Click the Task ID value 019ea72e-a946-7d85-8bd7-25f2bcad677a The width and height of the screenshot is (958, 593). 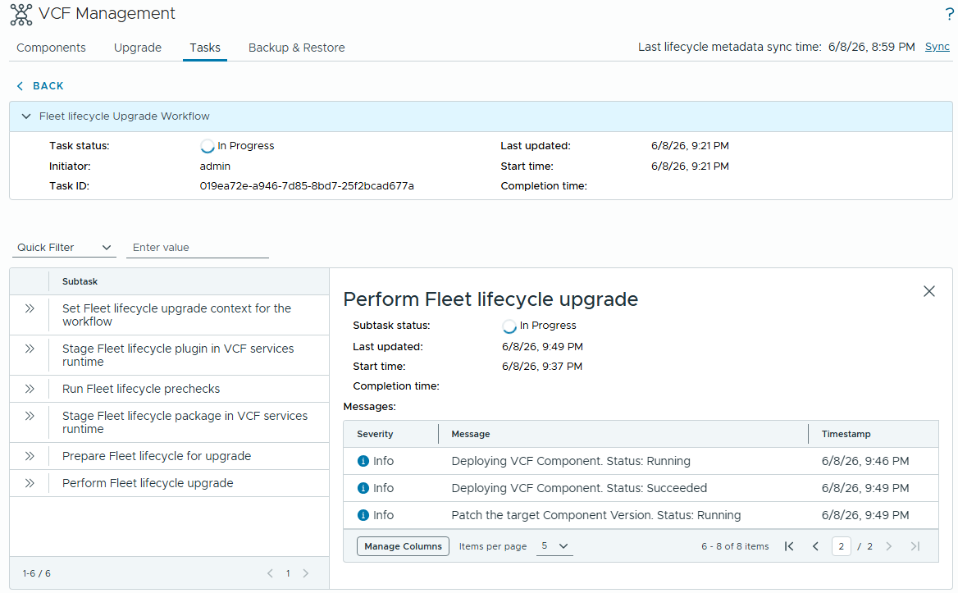pos(307,186)
